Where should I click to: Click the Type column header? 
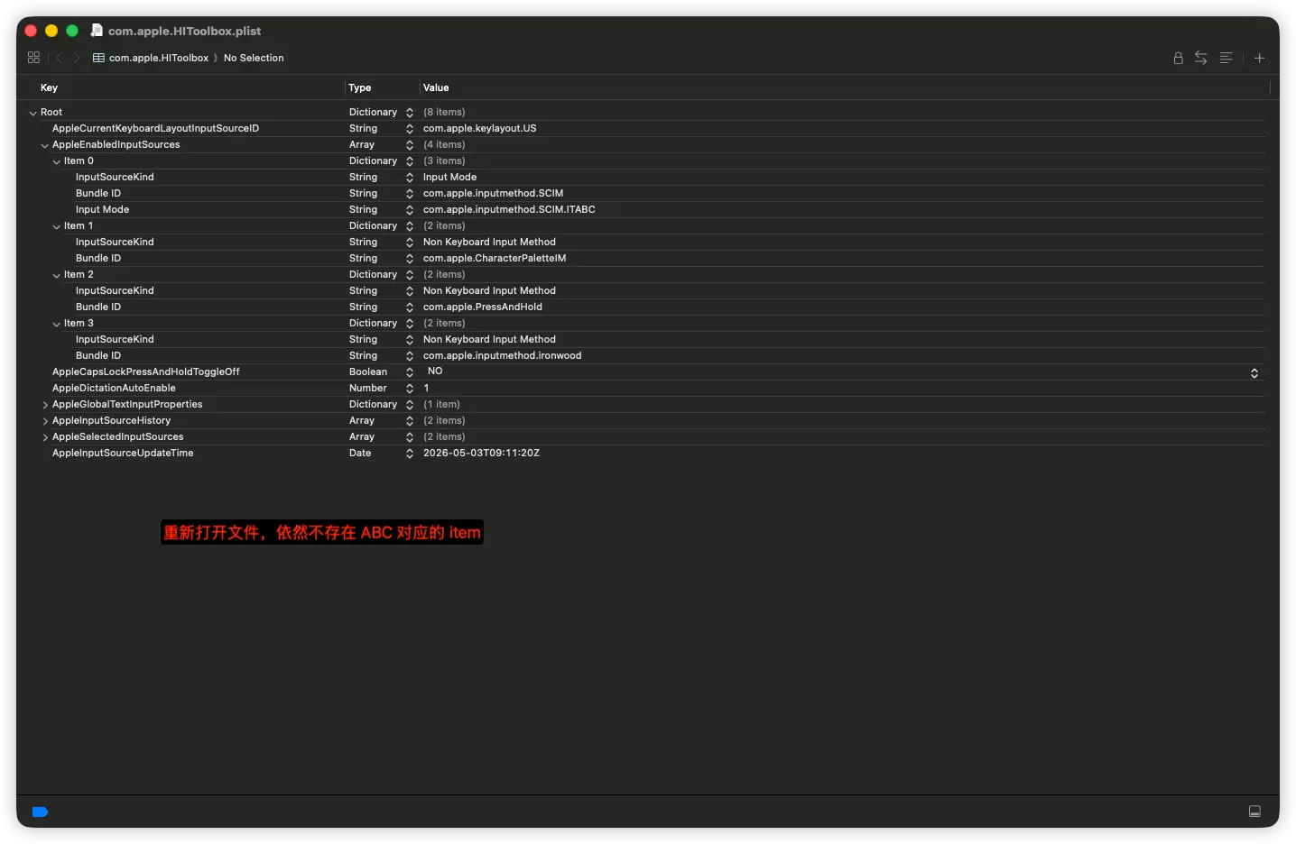[x=359, y=87]
